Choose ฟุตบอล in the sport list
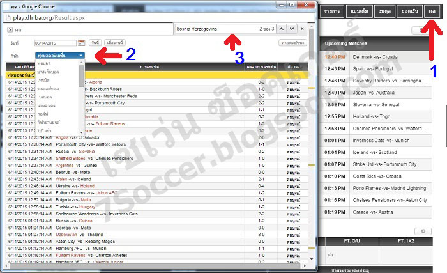This screenshot has width=447, height=273. point(44,63)
